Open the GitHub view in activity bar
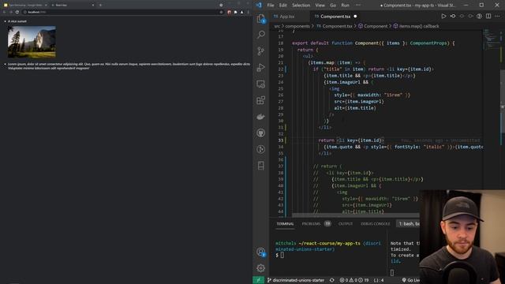This screenshot has height=284, width=505. click(261, 133)
